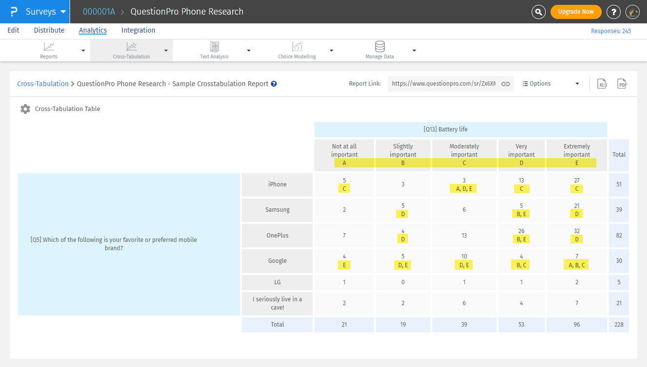This screenshot has height=367, width=647.
Task: Open the Manage Data database icon
Action: [380, 47]
